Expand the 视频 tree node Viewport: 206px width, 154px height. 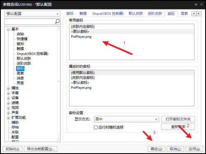point(9,108)
